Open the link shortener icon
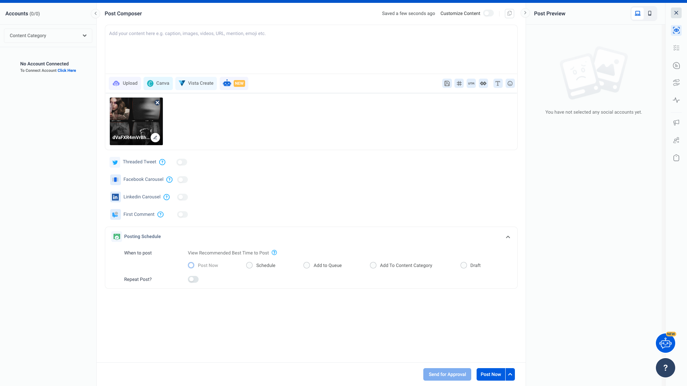This screenshot has width=687, height=386. (x=483, y=83)
